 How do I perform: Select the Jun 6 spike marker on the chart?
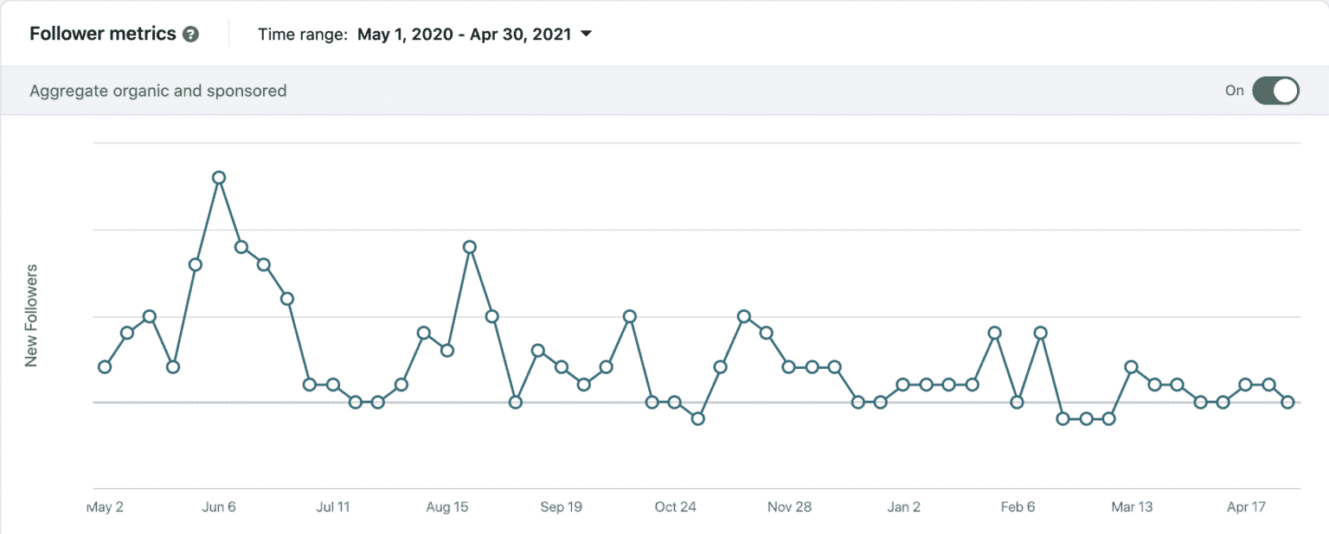[219, 178]
